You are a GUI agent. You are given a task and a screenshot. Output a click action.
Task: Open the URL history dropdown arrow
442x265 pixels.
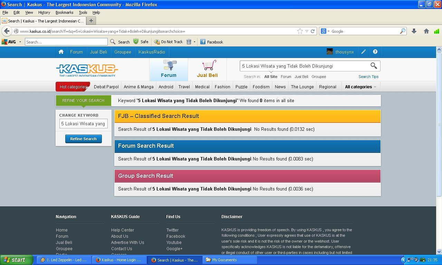[307, 31]
